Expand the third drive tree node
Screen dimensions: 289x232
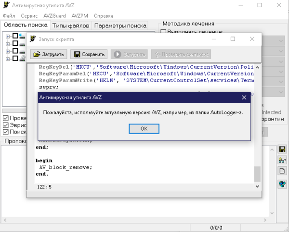[8, 51]
